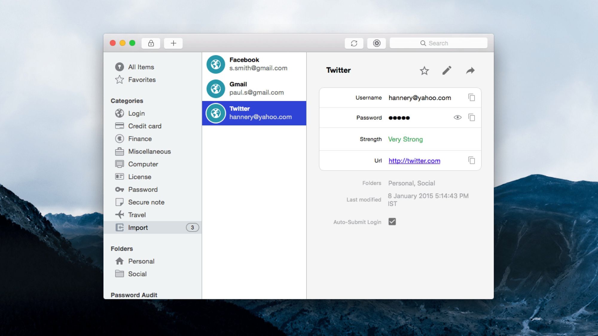Click the Import count badge 3
Image resolution: width=598 pixels, height=336 pixels.
tap(192, 228)
